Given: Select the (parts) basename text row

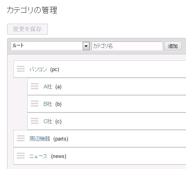Looking at the screenshot, I should 61,139.
